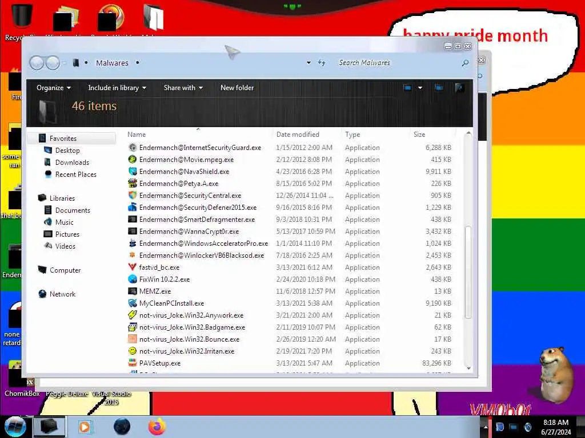Select the PAVSetup.exe file name

[x=160, y=363]
